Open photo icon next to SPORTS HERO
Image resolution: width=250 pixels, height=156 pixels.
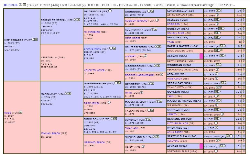[114, 48]
